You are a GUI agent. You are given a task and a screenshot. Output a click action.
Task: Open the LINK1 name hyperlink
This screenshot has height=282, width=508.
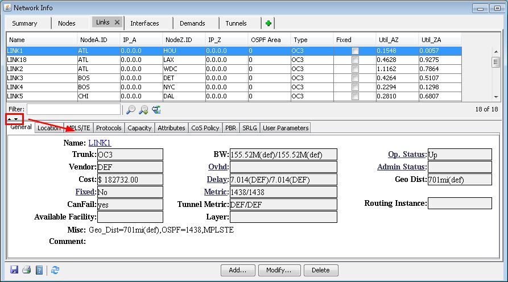coord(100,143)
